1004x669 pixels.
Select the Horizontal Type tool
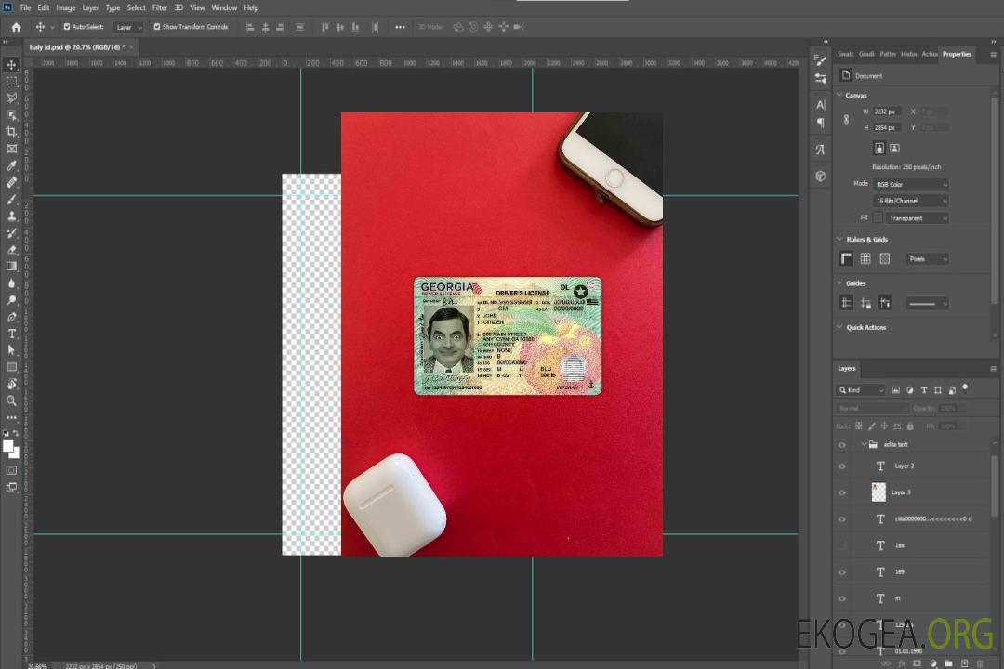[12, 334]
